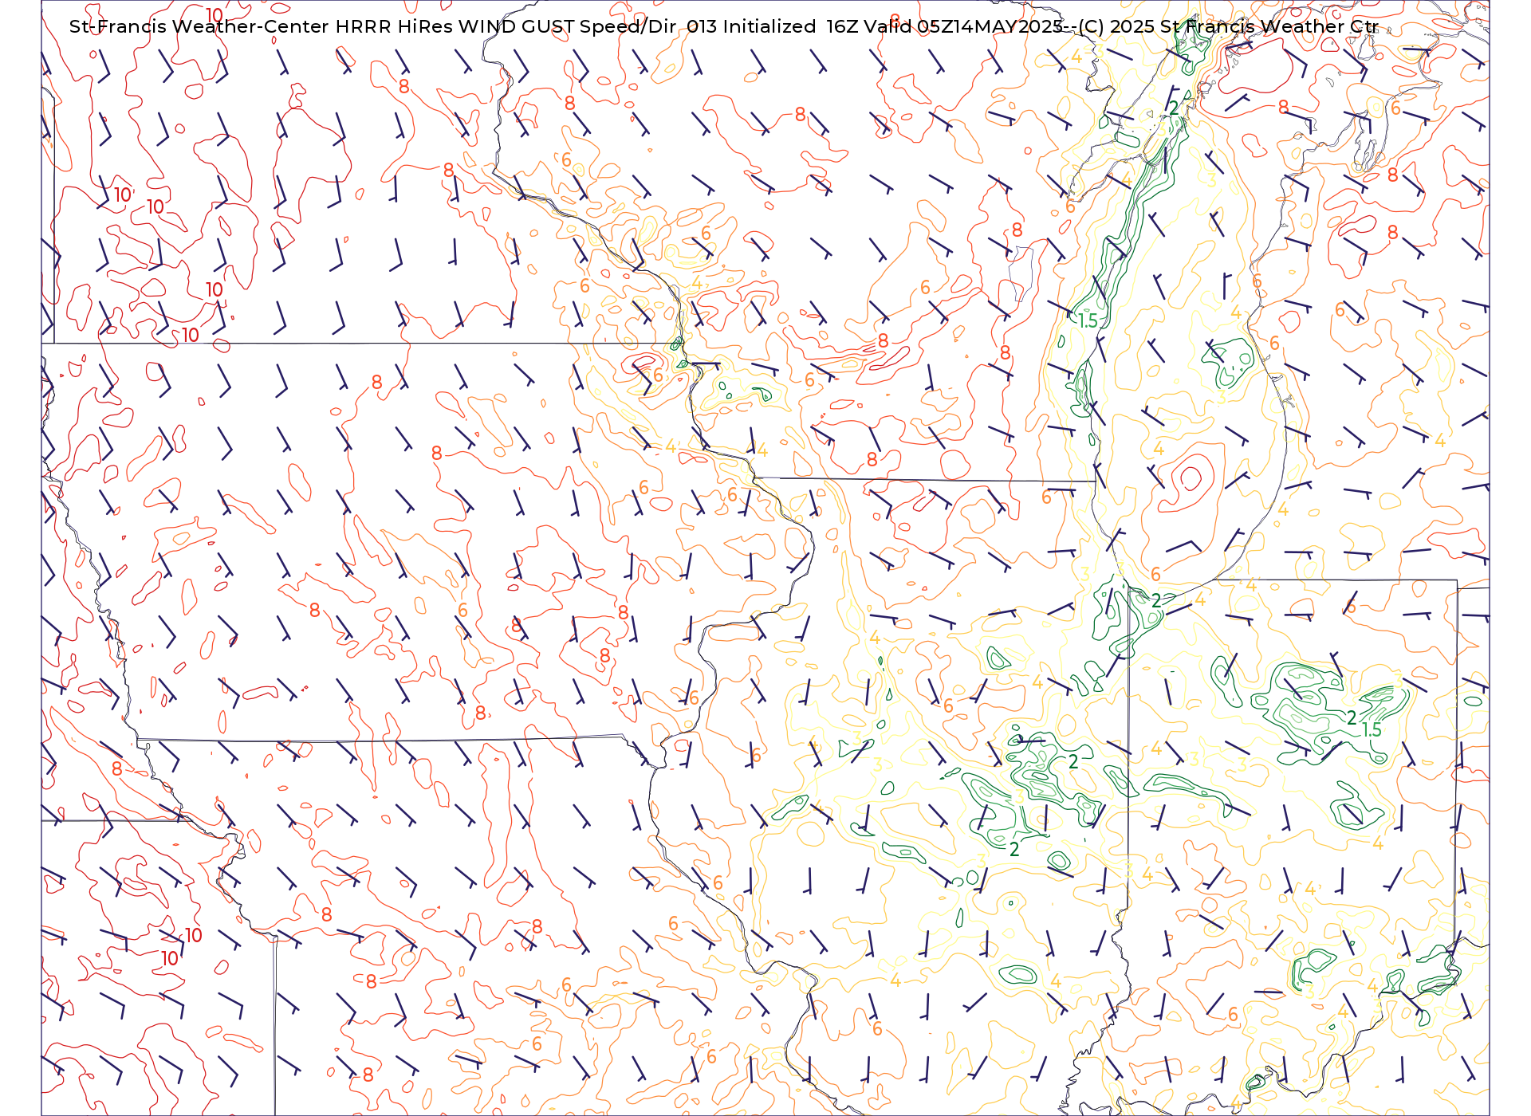Select the "HRRR HiRes WIND GUST Speed/Dir" text
1531x1116 pixels.
506,26
